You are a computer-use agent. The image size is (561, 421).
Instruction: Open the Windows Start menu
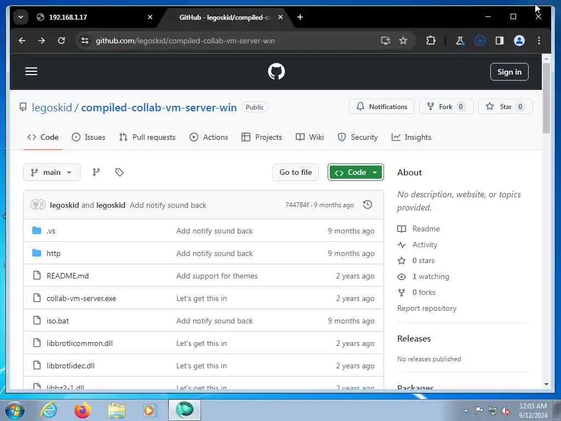coord(15,410)
